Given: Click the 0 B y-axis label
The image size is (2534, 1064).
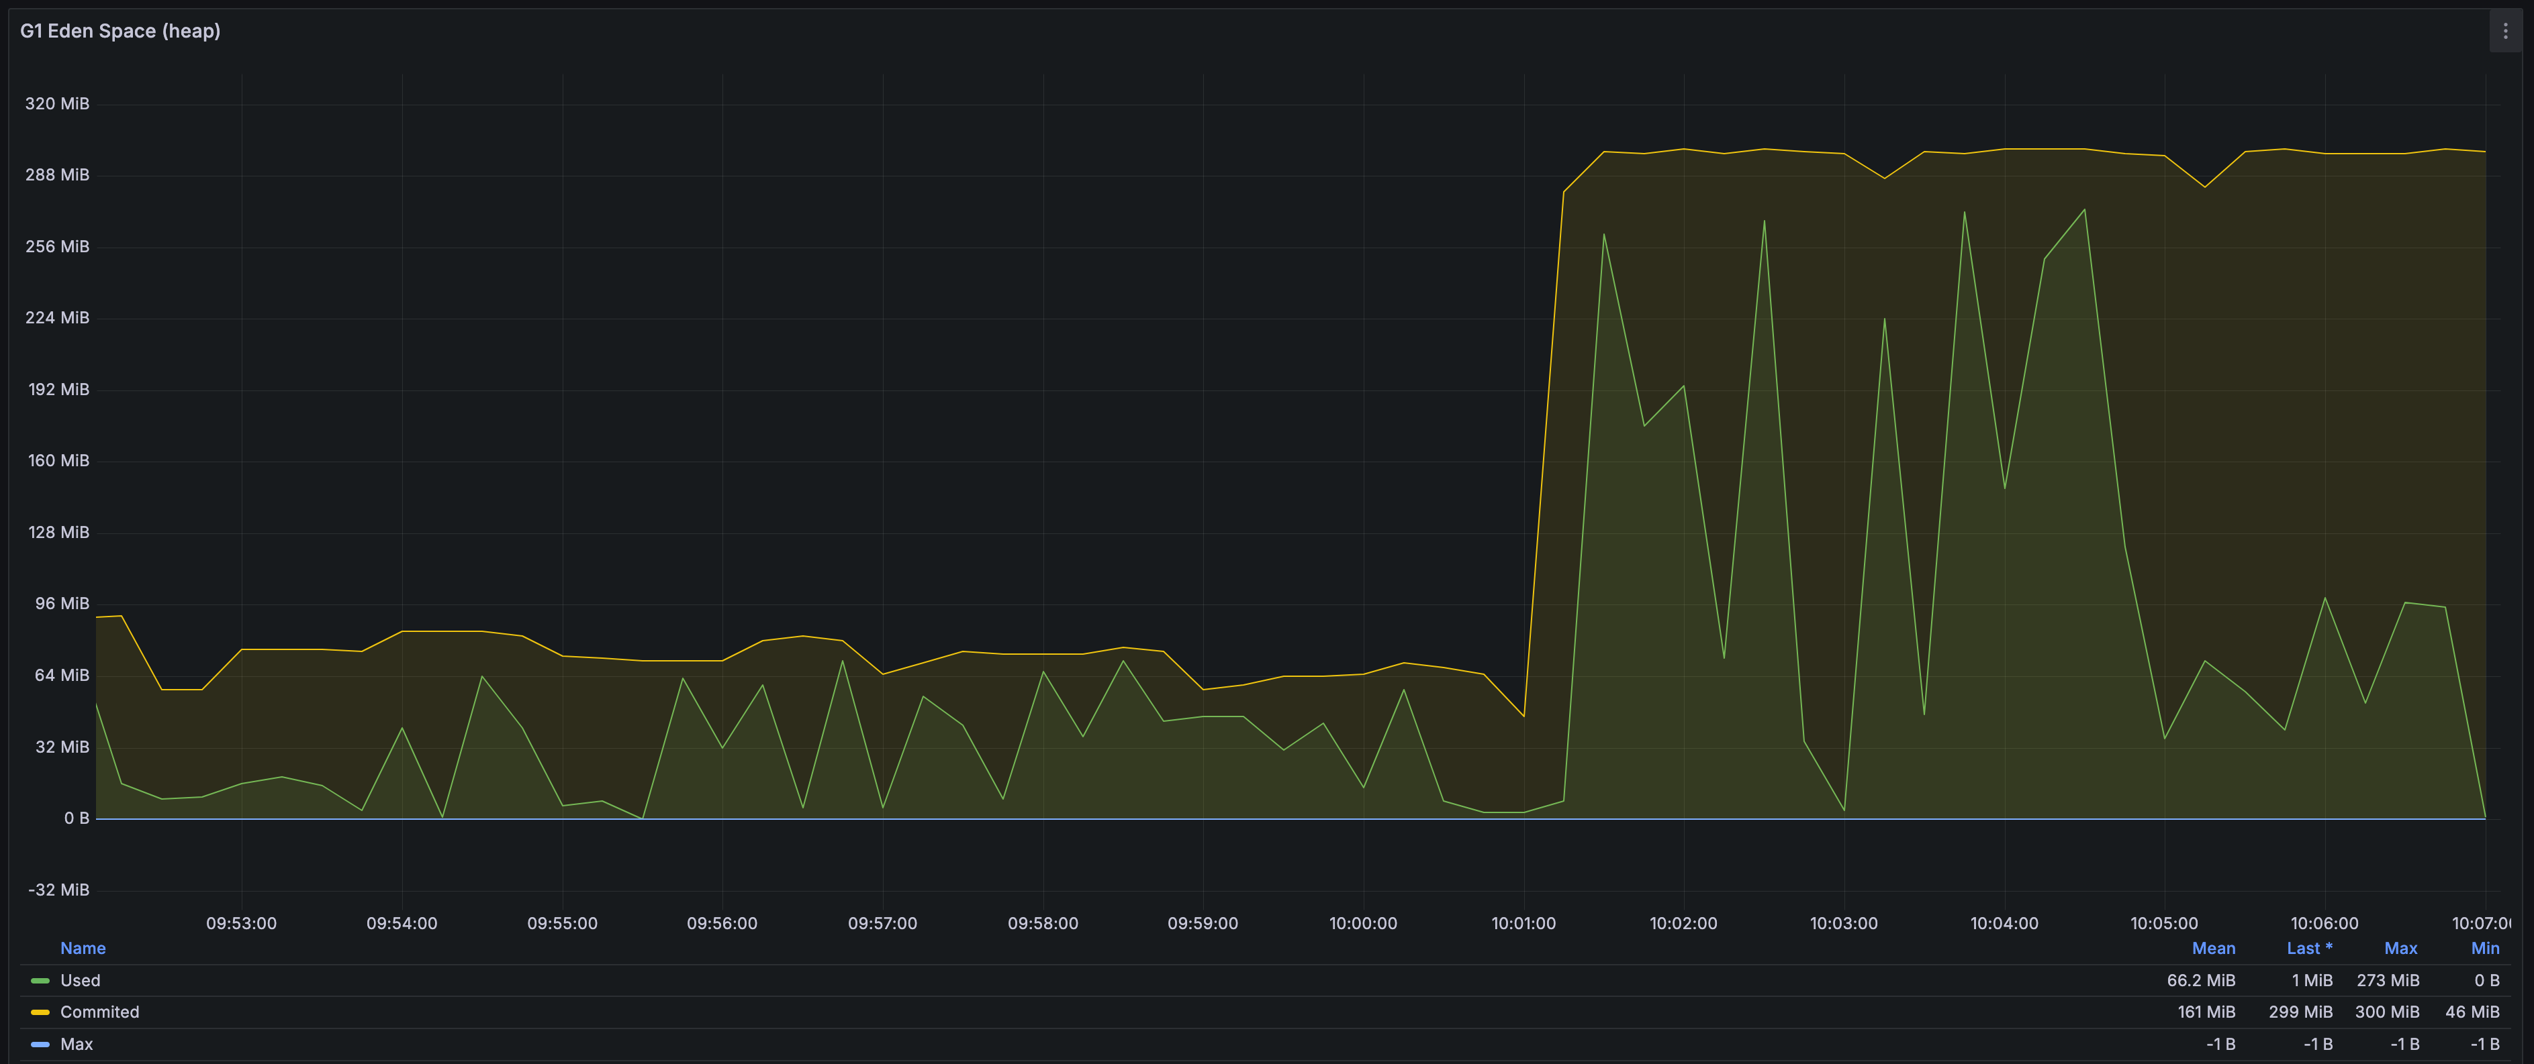Looking at the screenshot, I should tap(77, 818).
